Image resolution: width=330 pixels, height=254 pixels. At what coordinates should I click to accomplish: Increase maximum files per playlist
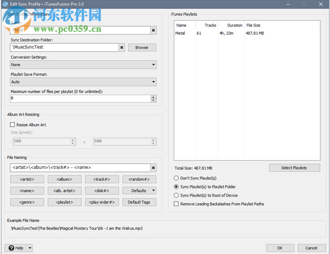154,97
